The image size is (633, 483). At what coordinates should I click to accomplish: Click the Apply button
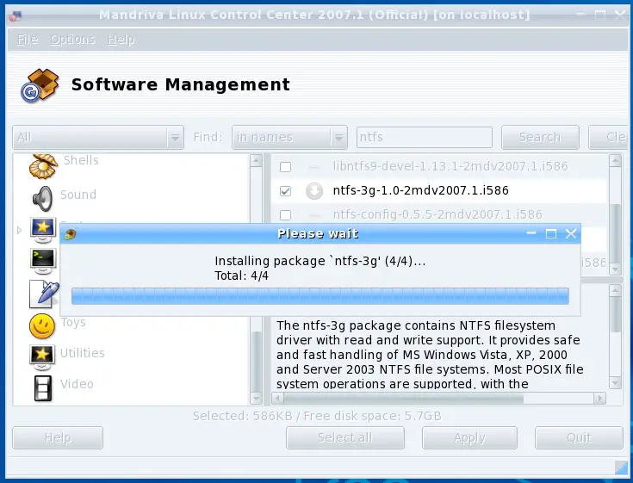(469, 438)
